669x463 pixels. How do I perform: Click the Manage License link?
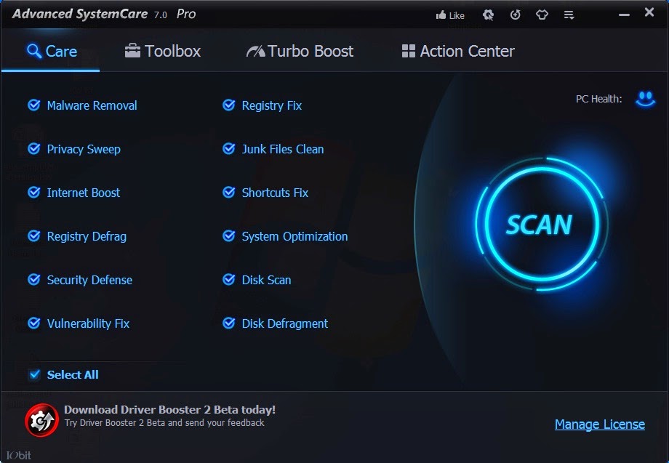599,424
